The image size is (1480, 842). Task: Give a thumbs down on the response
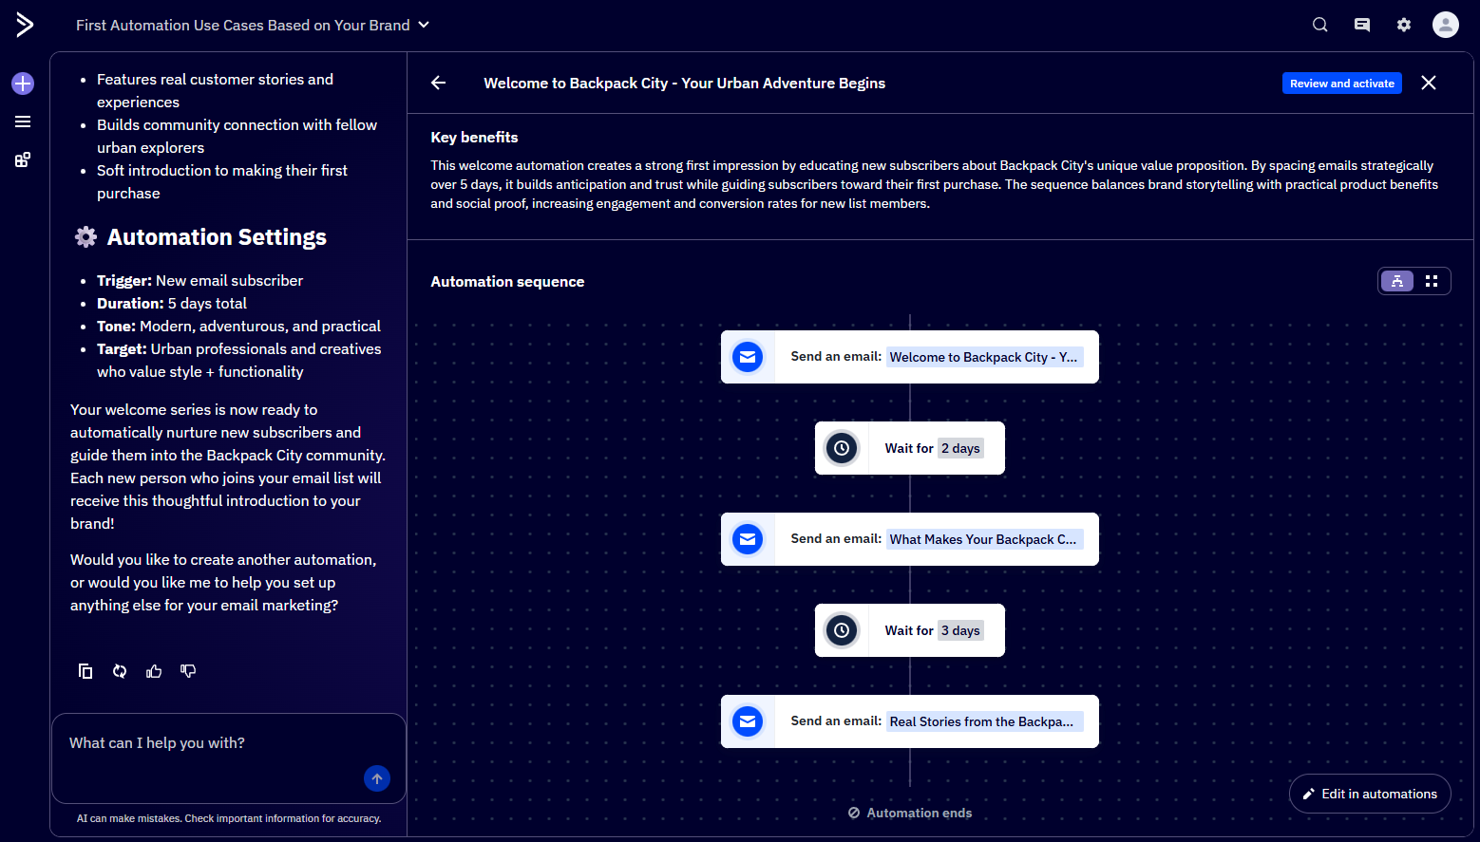click(188, 671)
